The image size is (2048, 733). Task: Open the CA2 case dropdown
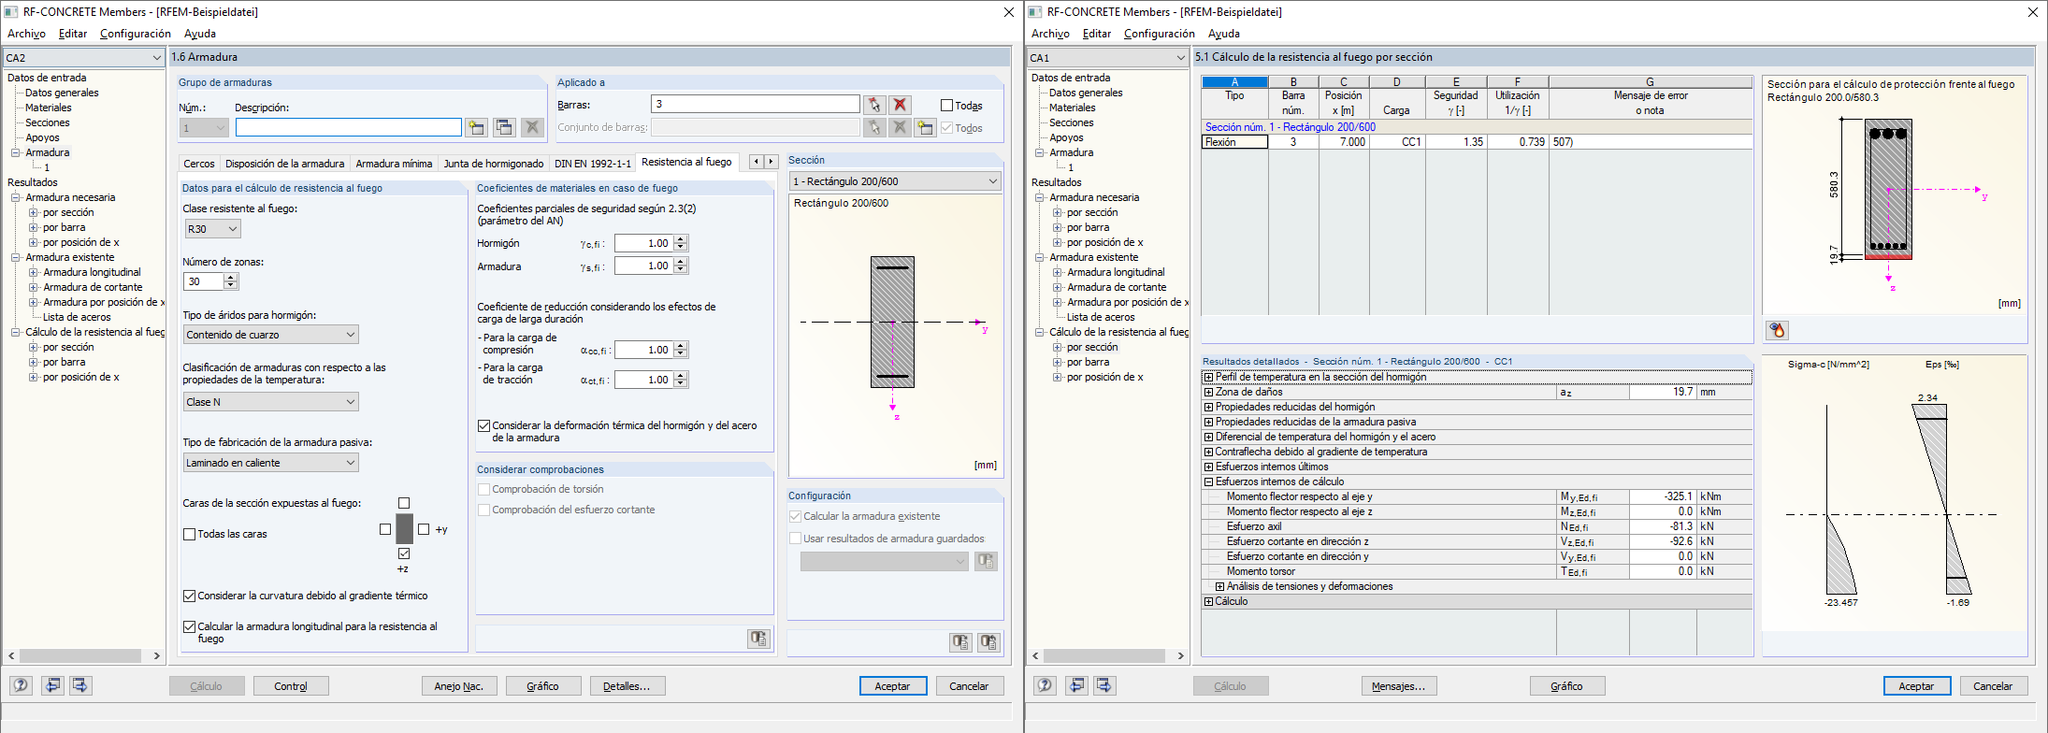pos(84,58)
